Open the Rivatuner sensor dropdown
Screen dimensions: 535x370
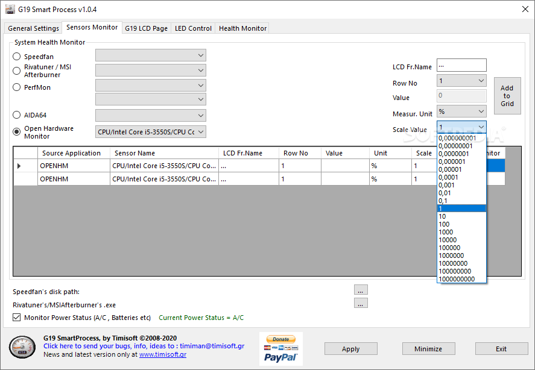click(150, 71)
